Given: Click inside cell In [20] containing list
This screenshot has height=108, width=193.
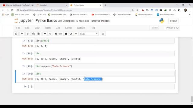Looking at the screenshot, I should (104, 74).
